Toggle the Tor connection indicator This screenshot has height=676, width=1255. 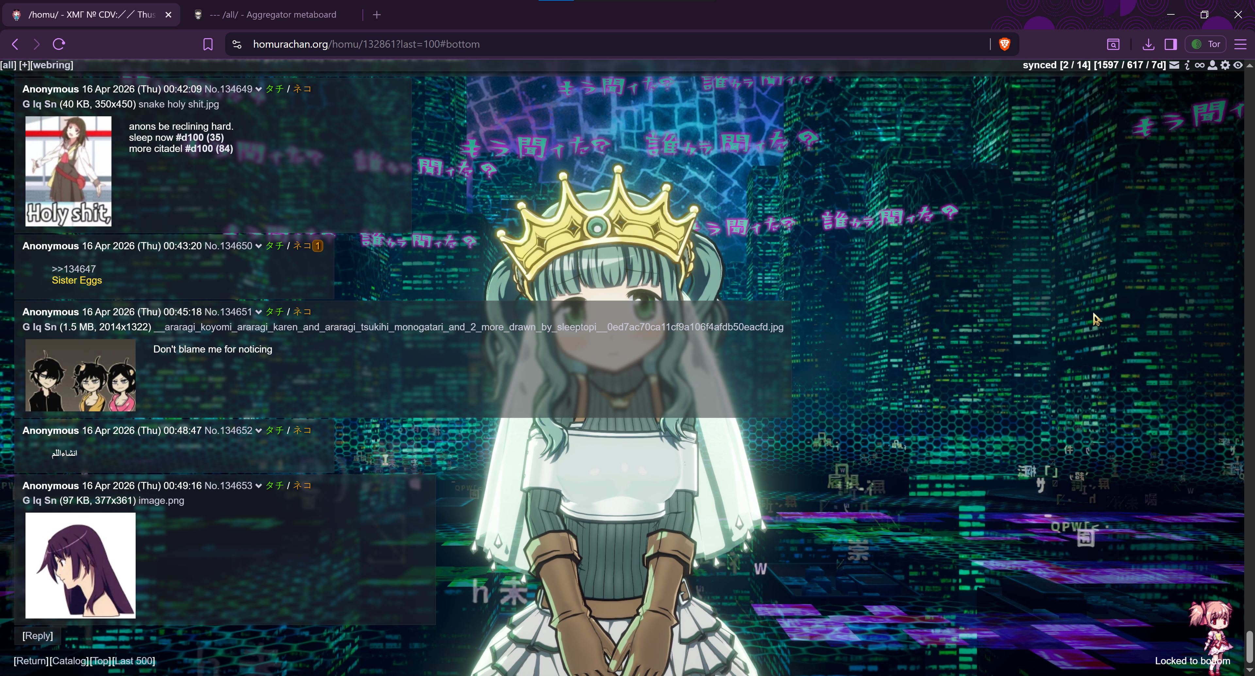click(x=1206, y=44)
